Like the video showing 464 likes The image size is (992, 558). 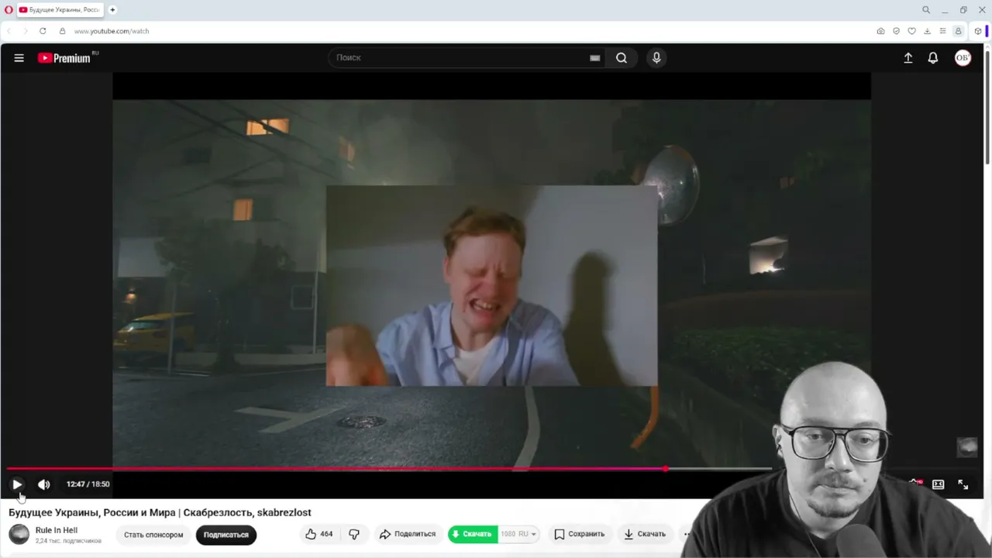pyautogui.click(x=319, y=534)
